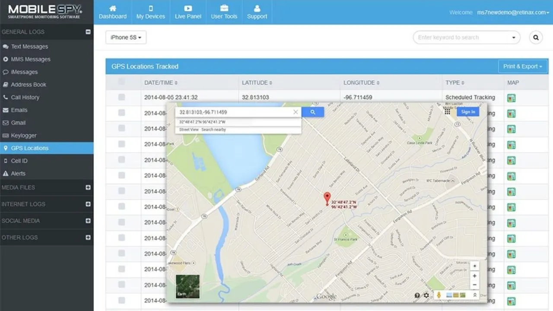This screenshot has height=311, width=553.
Task: Zoom in on the map
Action: [475, 276]
